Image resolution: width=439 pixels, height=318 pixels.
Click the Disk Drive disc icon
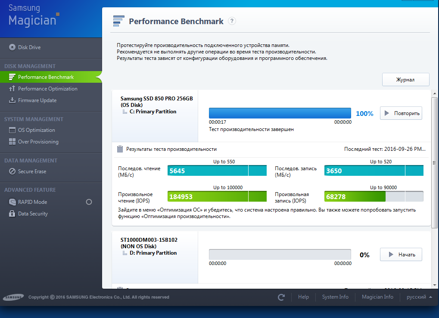[x=12, y=47]
